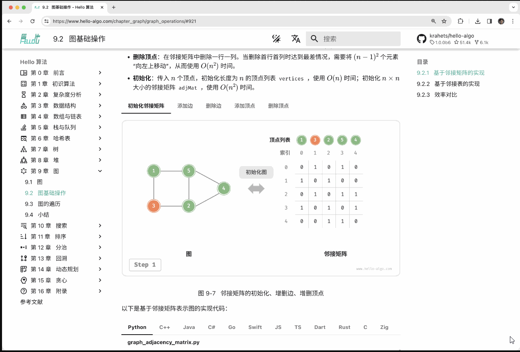This screenshot has width=520, height=352.
Task: Select the 删除顶点 animation tab
Action: pyautogui.click(x=278, y=106)
